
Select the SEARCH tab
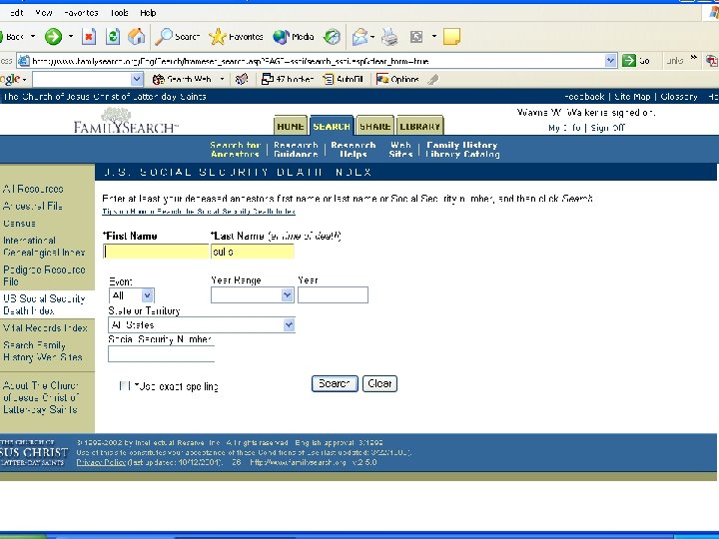(x=332, y=126)
